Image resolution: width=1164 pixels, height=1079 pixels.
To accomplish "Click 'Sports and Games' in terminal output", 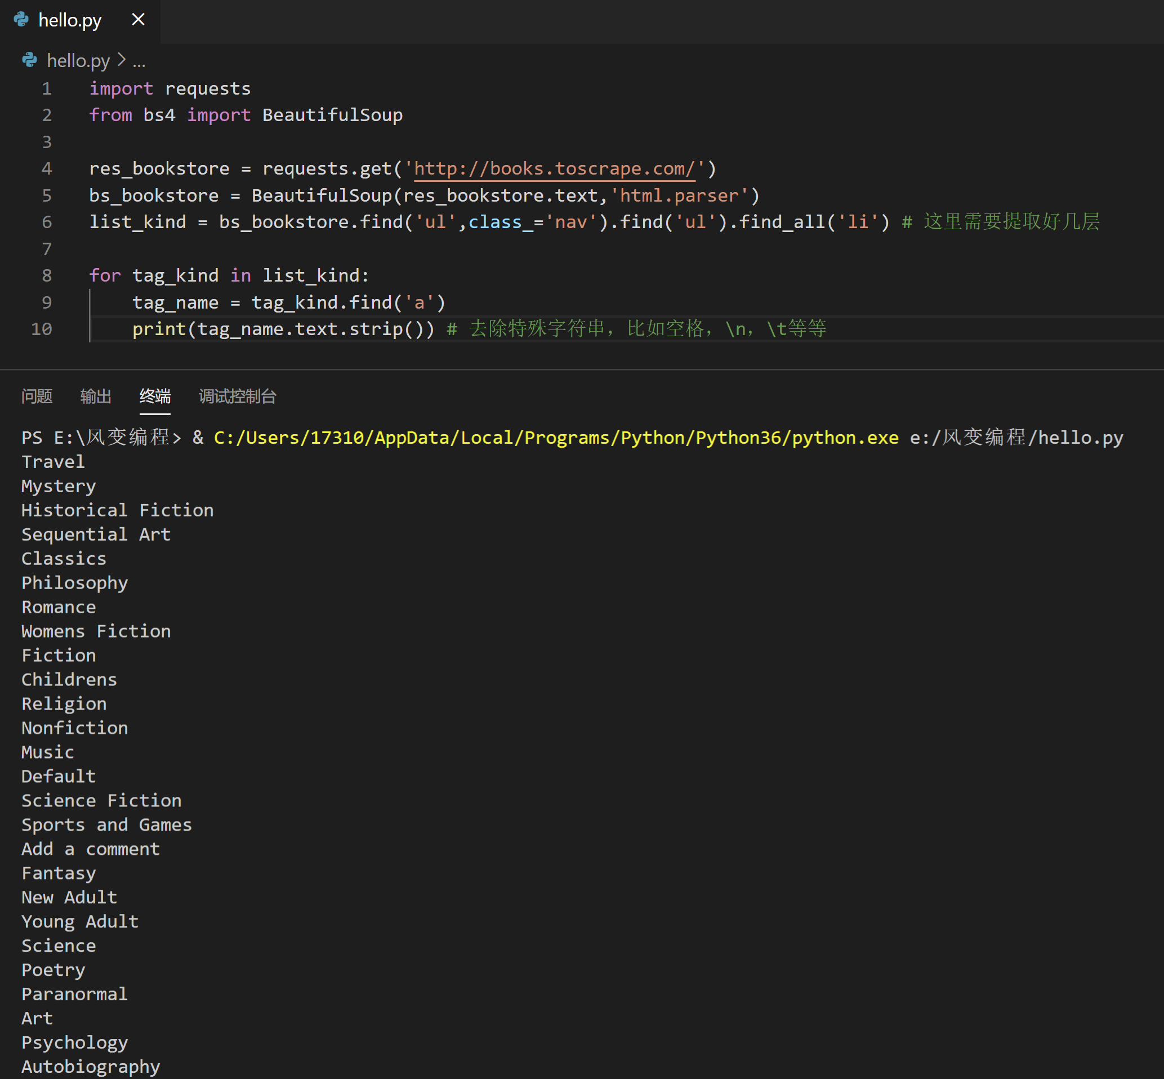I will (107, 825).
